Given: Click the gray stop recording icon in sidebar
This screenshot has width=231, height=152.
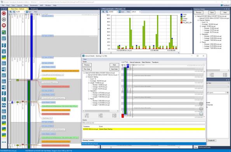Looking at the screenshot, I should click(x=4, y=19).
